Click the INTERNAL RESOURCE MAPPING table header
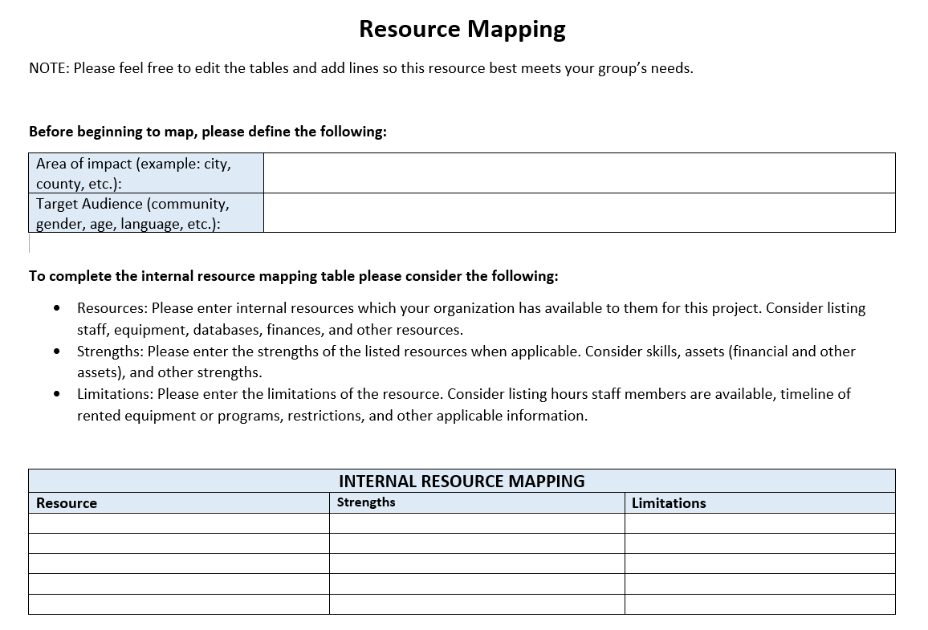This screenshot has height=630, width=928. coord(462,481)
